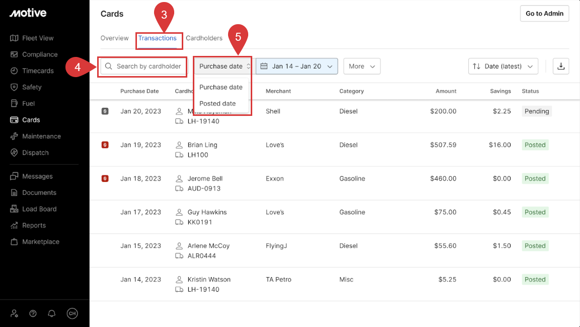580x327 pixels.
Task: Navigate to the Safety section
Action: (x=32, y=87)
